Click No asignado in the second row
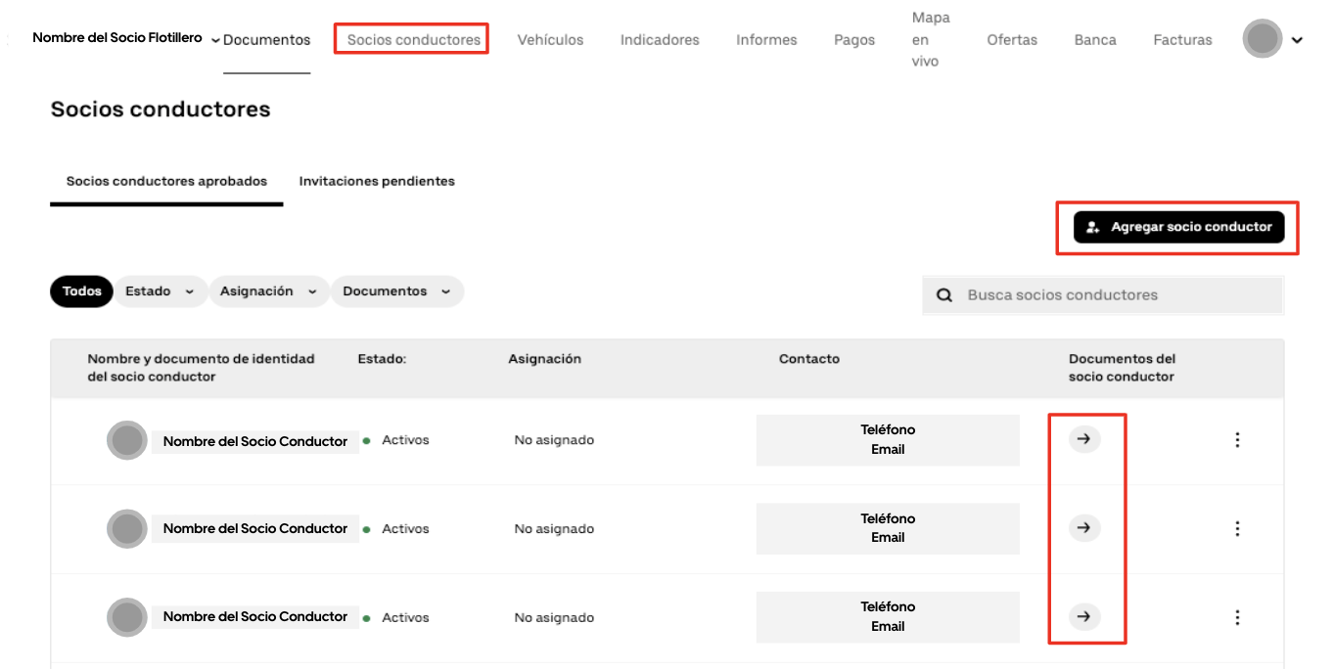This screenshot has width=1333, height=669. click(554, 529)
